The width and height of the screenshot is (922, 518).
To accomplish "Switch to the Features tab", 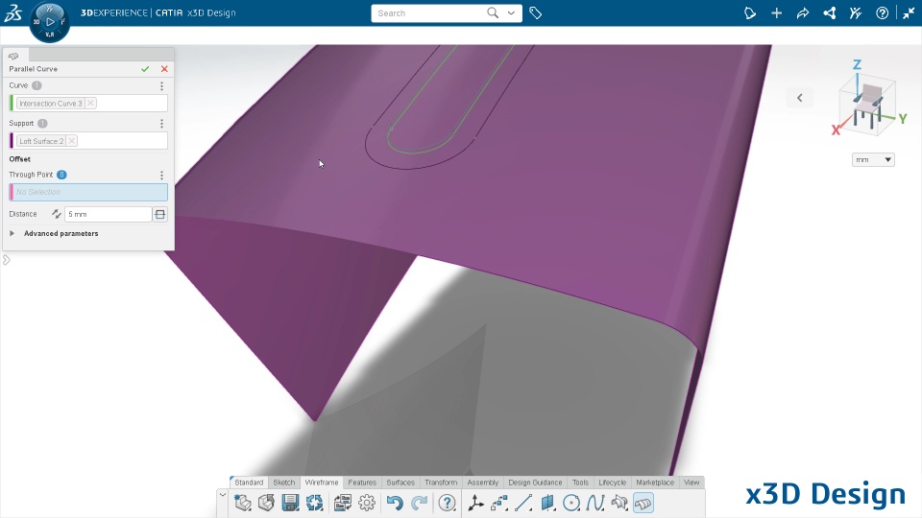I will point(362,483).
